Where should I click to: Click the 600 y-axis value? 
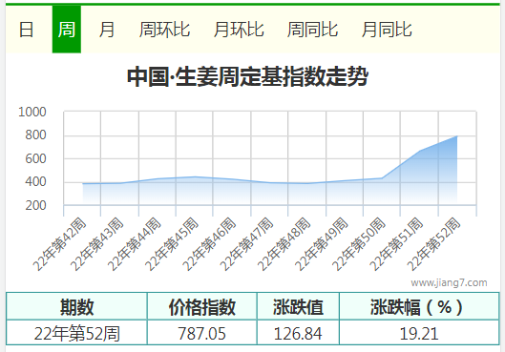coord(35,159)
